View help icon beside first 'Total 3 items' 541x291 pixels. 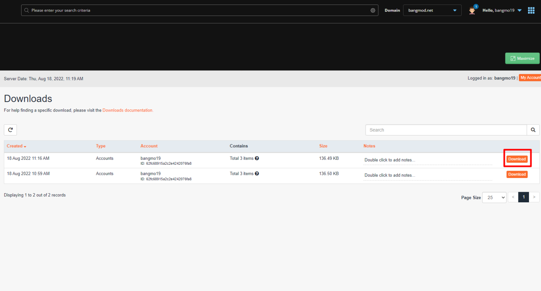coord(257,158)
